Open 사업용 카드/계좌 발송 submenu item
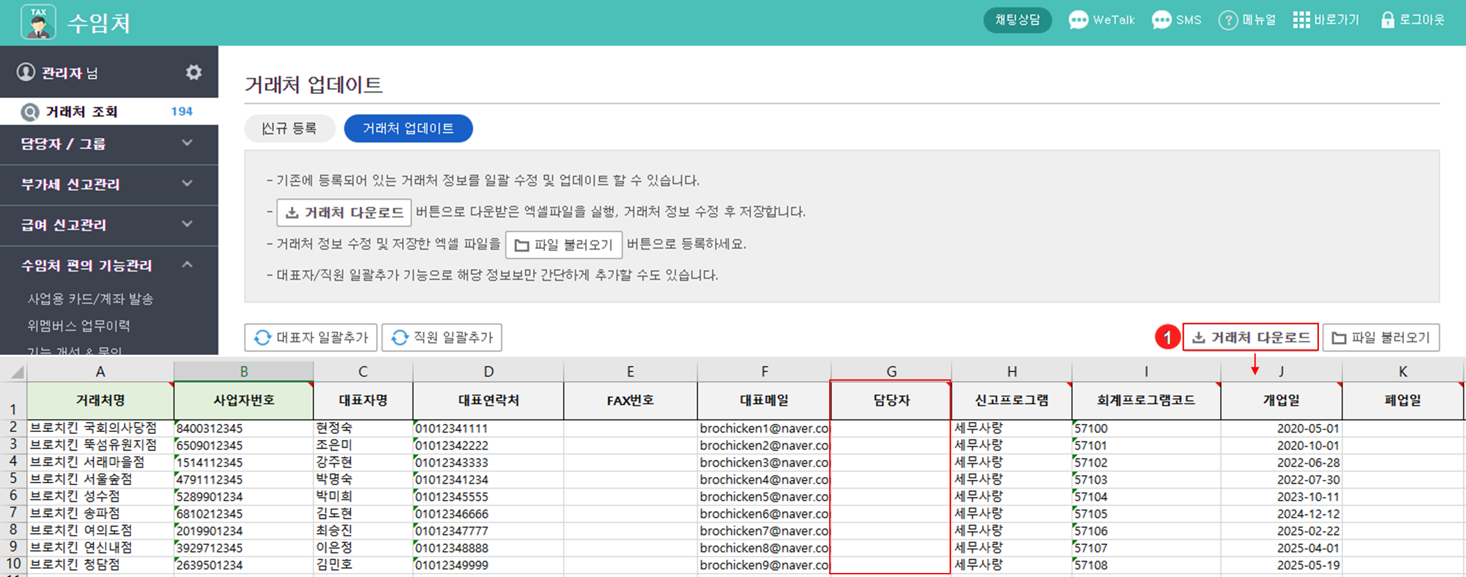 (91, 299)
